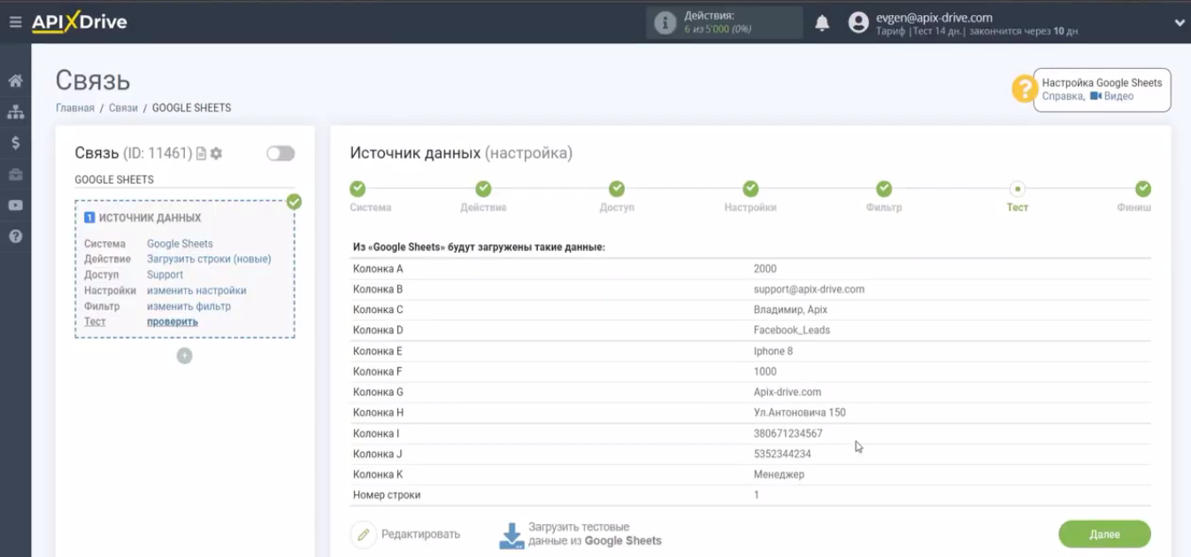Select value 5352344234

coord(782,454)
